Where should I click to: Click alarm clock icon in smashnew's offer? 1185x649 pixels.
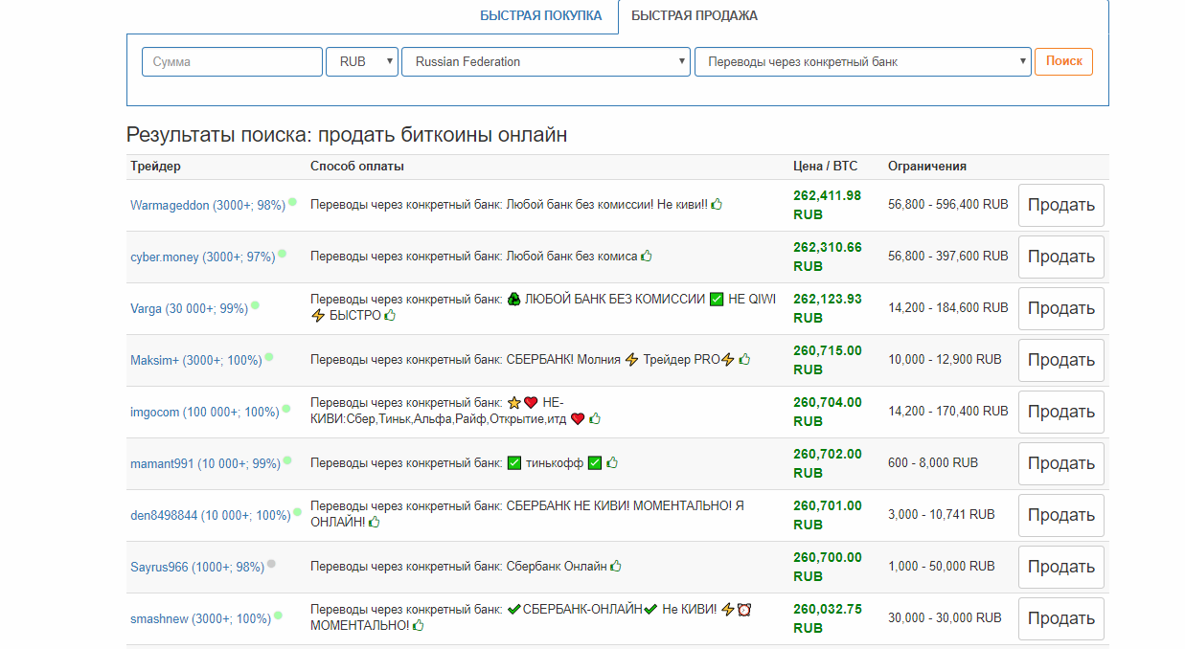743,609
